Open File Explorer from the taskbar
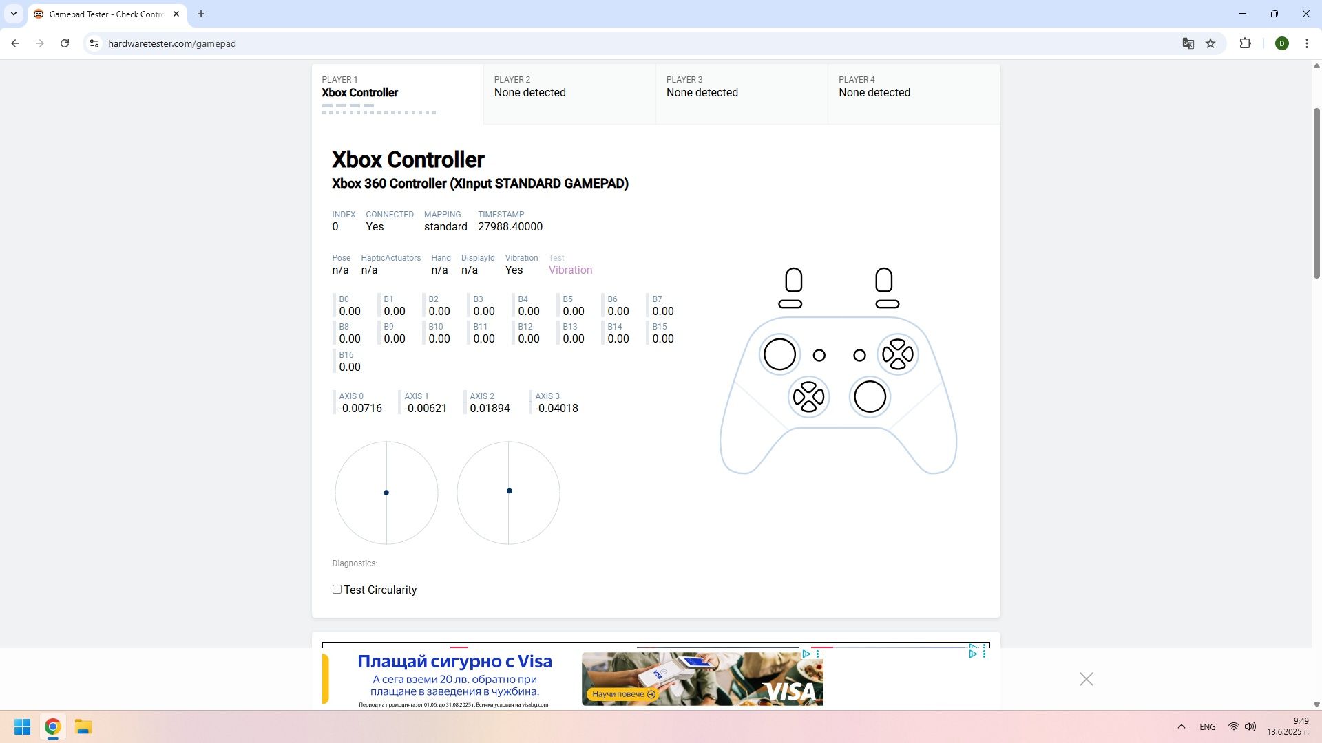The height and width of the screenshot is (743, 1322). click(83, 727)
